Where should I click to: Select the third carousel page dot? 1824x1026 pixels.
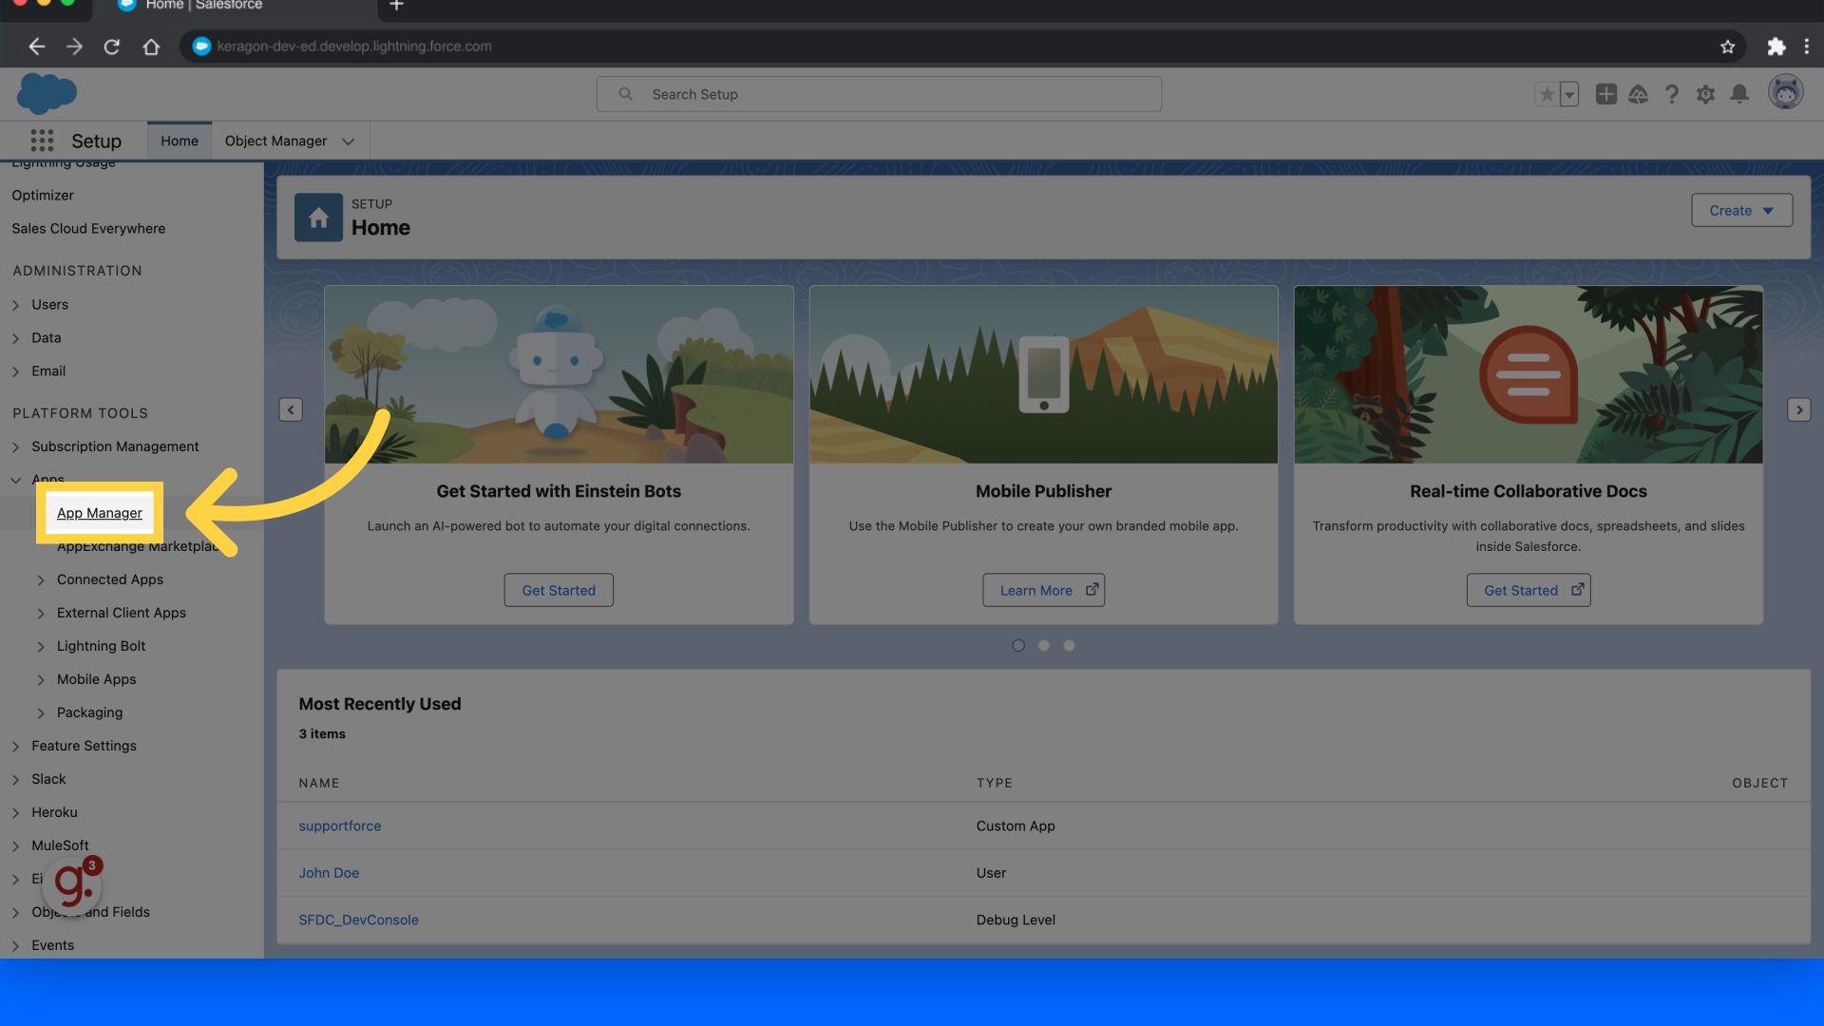coord(1069,646)
